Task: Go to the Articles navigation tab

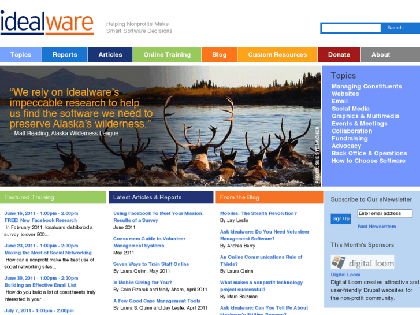Action: [110, 55]
